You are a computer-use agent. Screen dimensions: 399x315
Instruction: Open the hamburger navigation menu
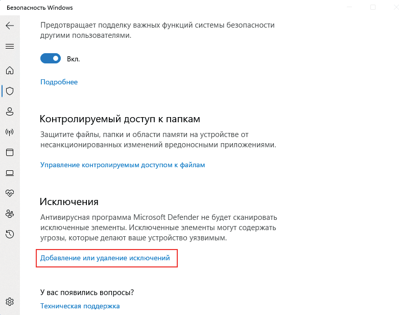tap(10, 46)
